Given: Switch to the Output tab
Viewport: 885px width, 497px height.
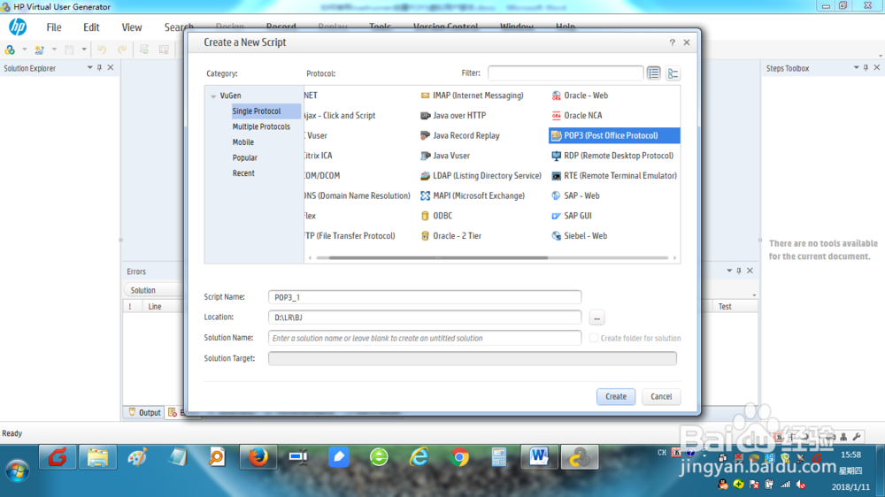Looking at the screenshot, I should 144,412.
